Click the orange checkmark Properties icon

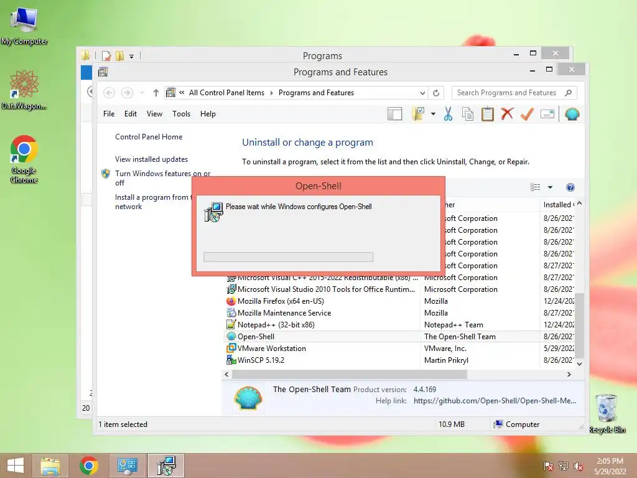pos(527,115)
